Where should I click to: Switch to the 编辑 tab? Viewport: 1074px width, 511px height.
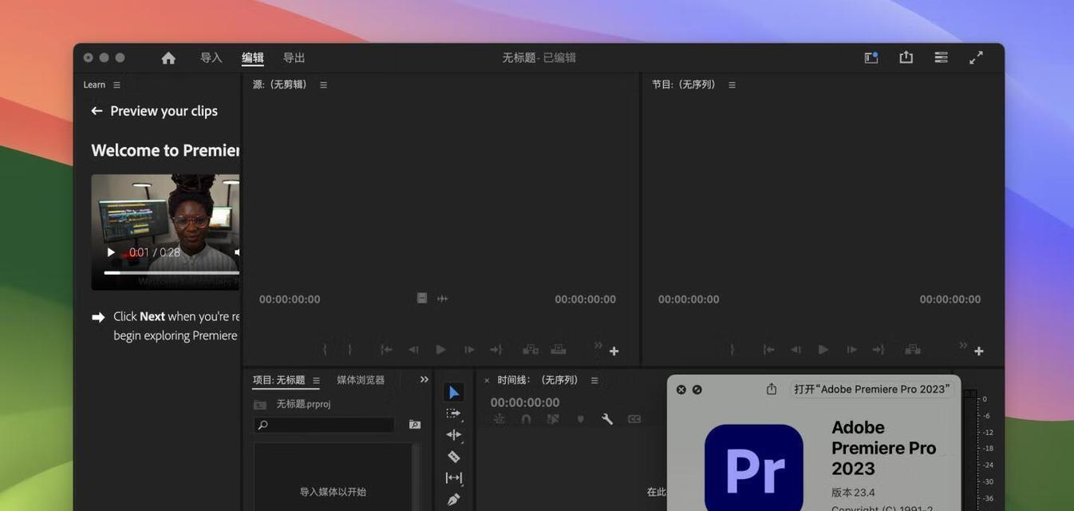pos(253,57)
